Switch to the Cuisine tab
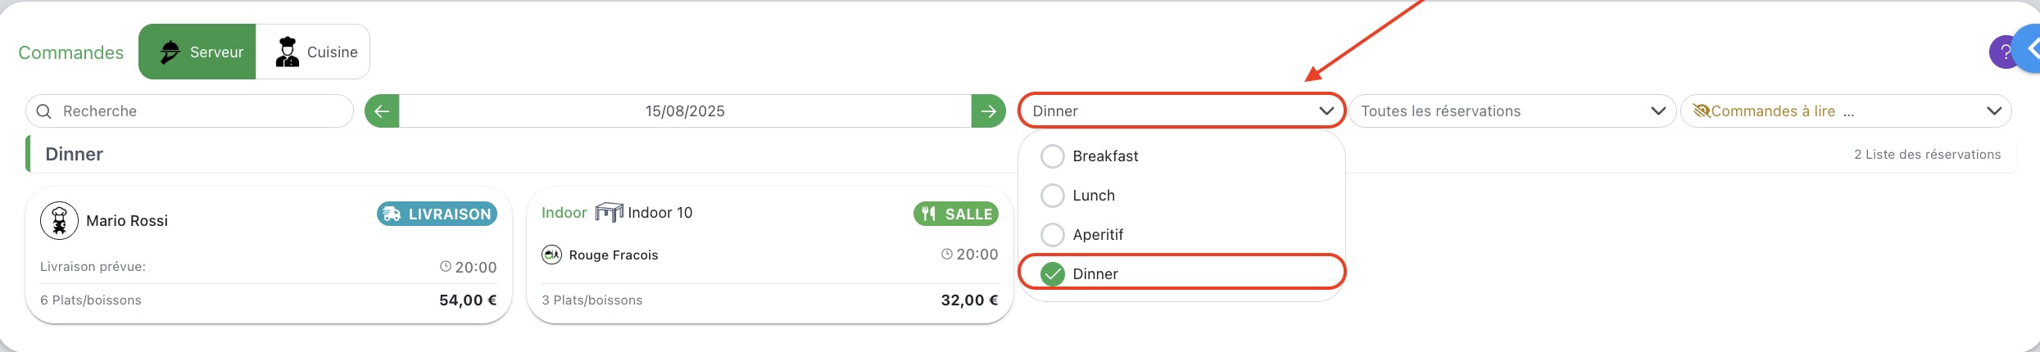This screenshot has width=2040, height=352. [x=313, y=52]
